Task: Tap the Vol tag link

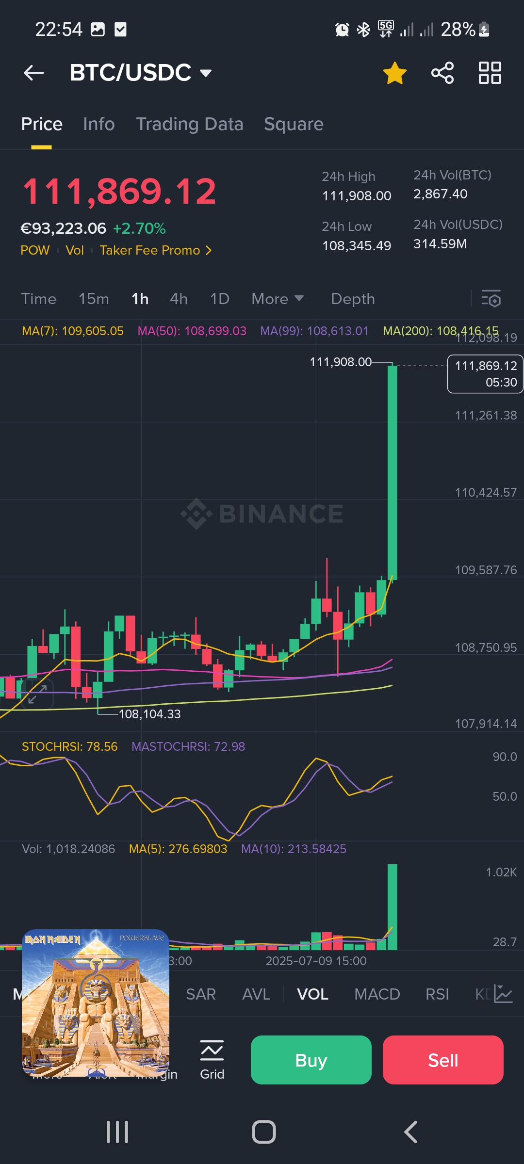Action: [x=75, y=250]
